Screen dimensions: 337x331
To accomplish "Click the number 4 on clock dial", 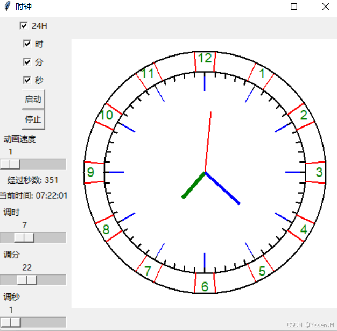I will tap(304, 229).
